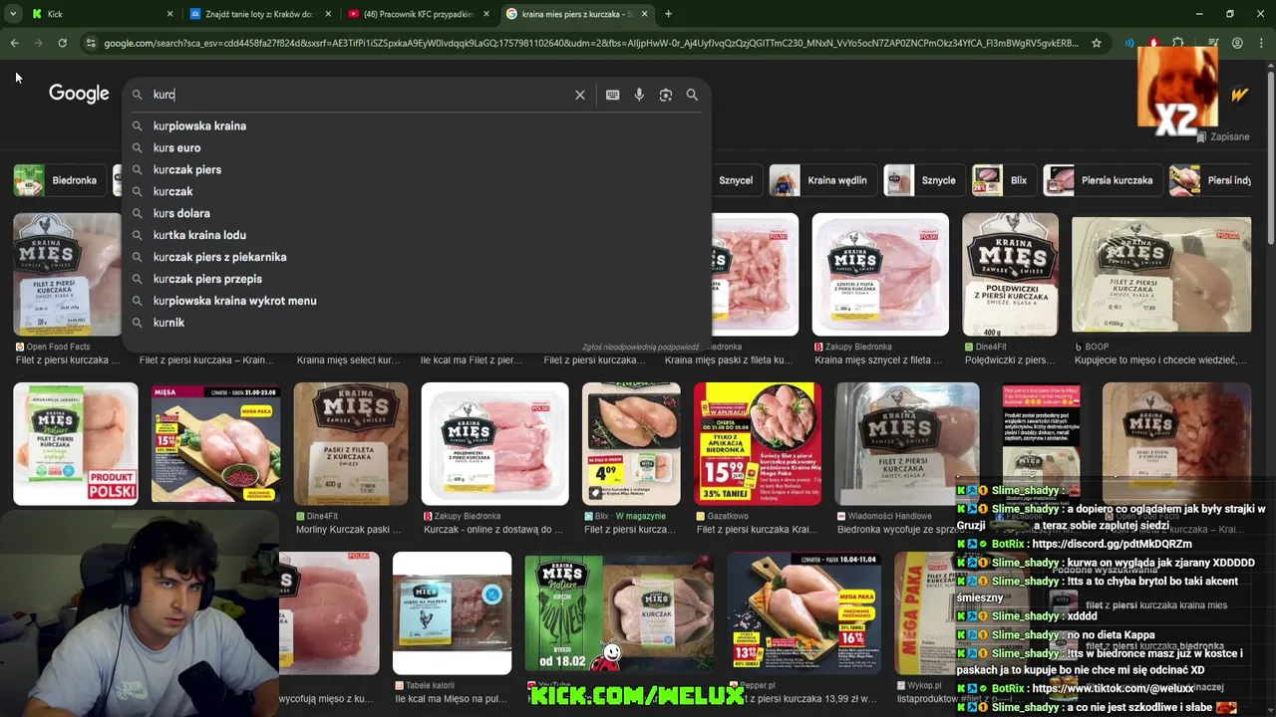Select suggestion kurpiowska kraina
The width and height of the screenshot is (1276, 717).
coord(199,126)
